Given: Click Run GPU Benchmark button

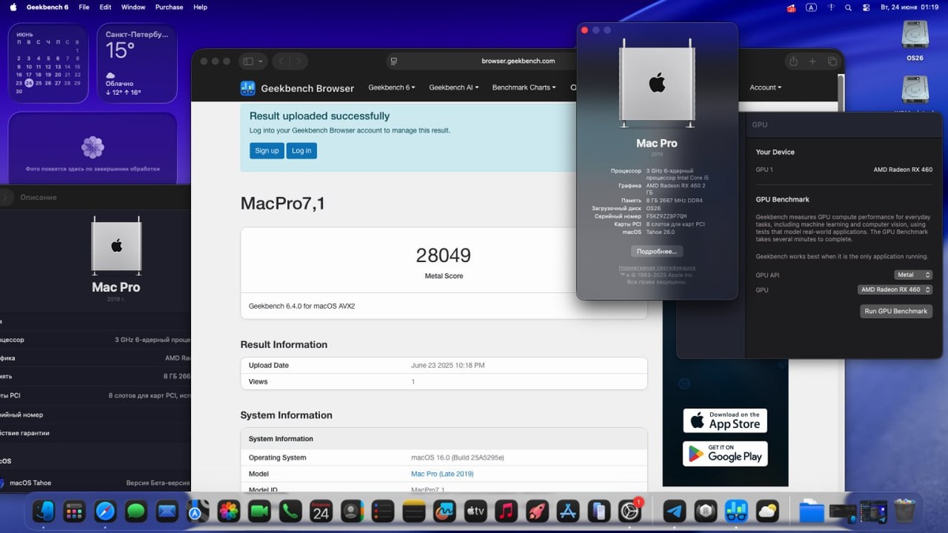Looking at the screenshot, I should point(896,311).
